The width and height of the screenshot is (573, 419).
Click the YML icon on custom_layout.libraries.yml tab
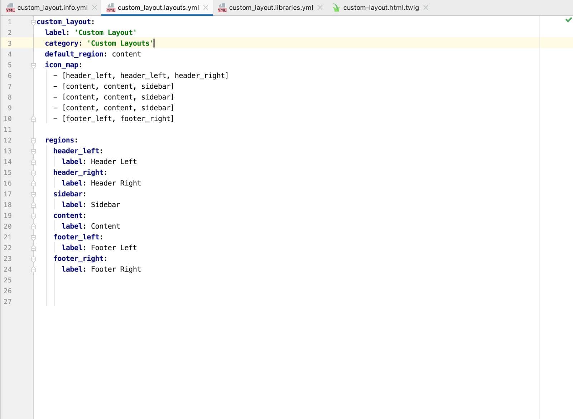222,8
